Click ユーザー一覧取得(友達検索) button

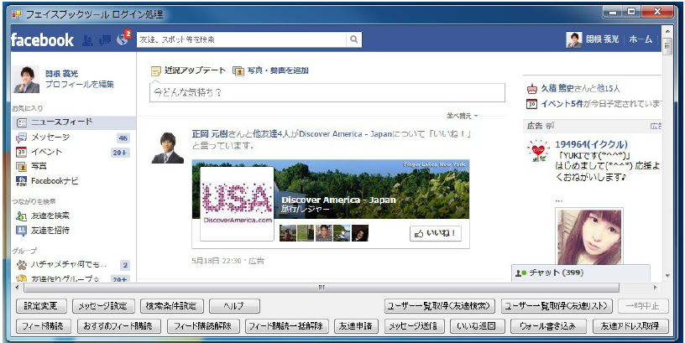point(440,306)
